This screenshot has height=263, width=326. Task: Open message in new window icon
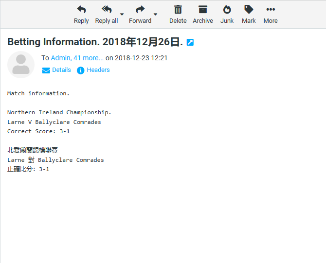pyautogui.click(x=190, y=42)
